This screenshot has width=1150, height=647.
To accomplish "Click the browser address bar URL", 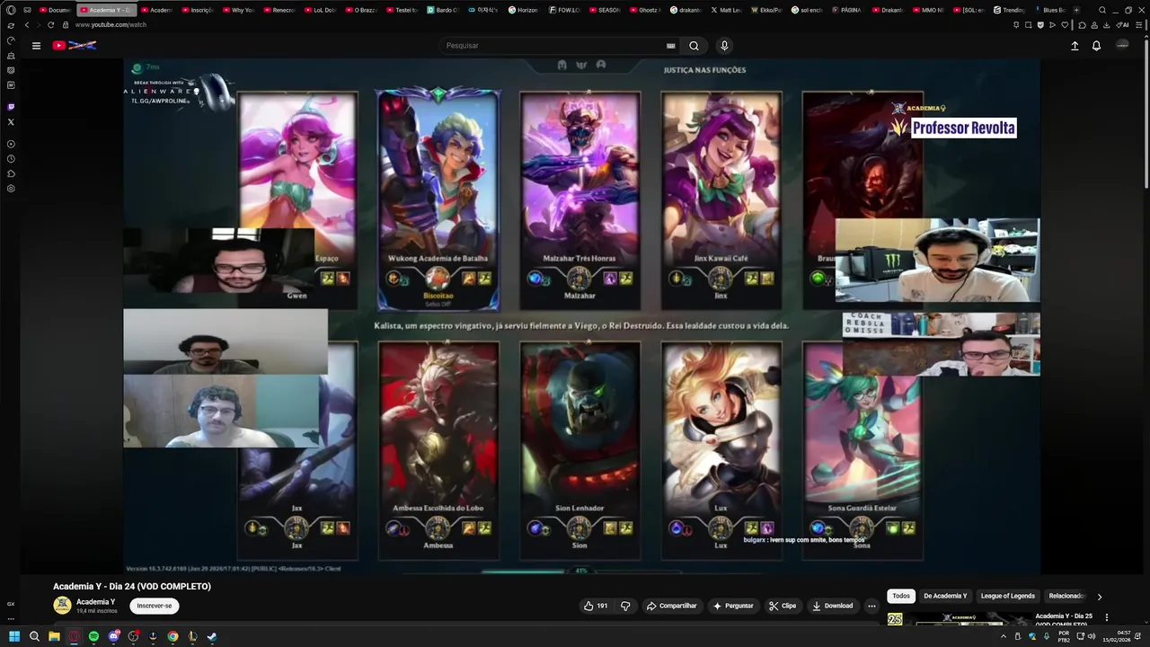I will tap(111, 25).
